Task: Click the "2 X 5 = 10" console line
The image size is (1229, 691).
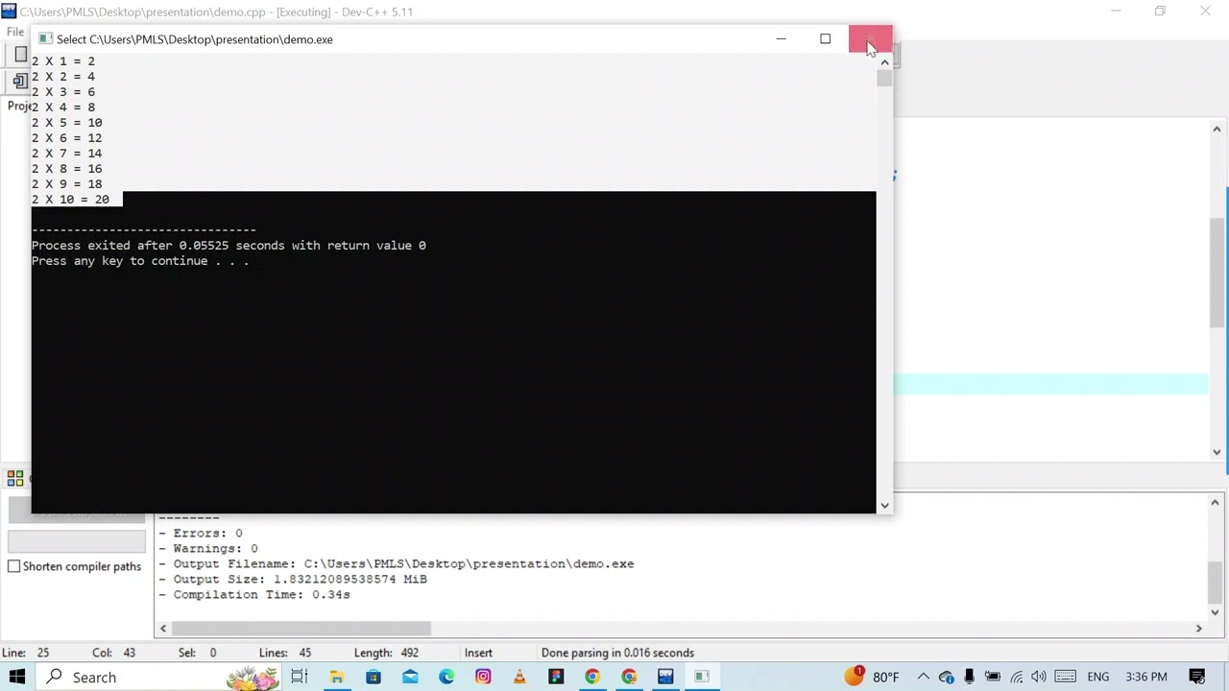Action: point(66,122)
